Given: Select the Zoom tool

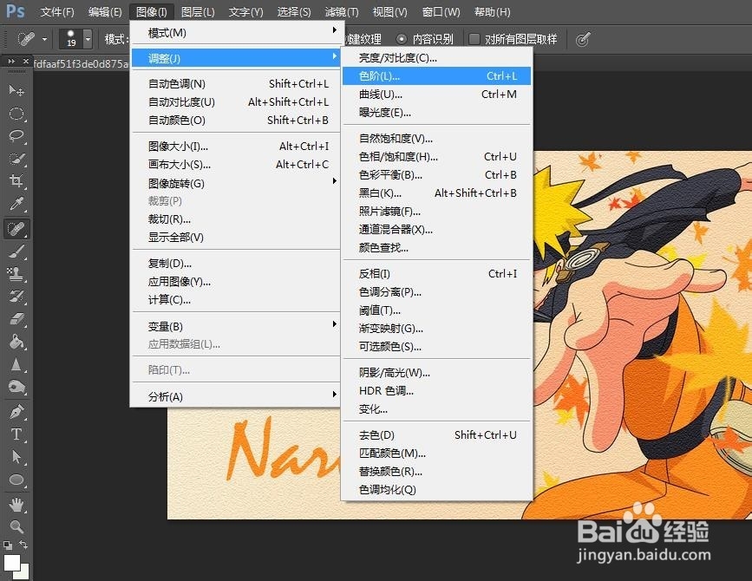Looking at the screenshot, I should [x=16, y=526].
